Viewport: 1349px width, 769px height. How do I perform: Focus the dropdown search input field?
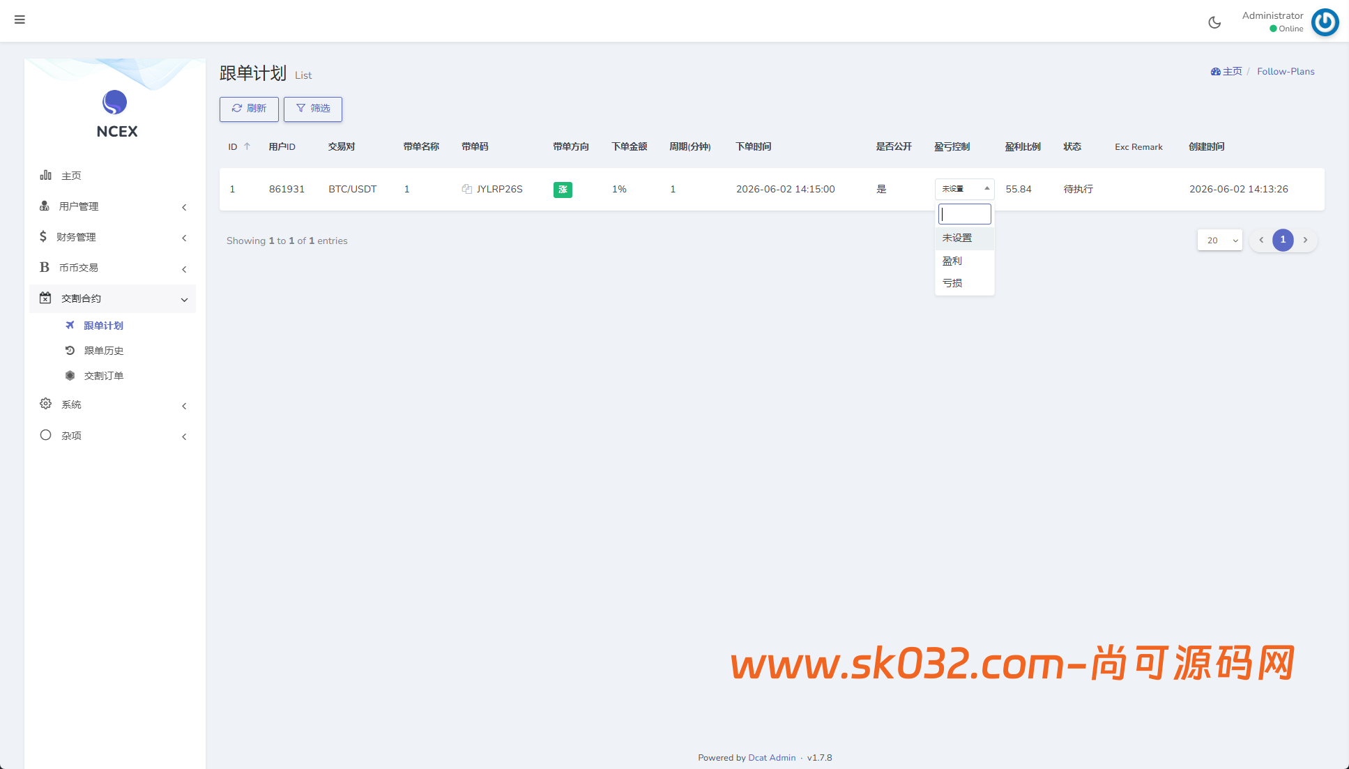[x=964, y=214]
